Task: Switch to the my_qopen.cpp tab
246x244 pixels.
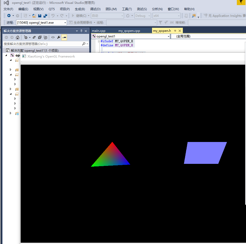Action: (129, 31)
